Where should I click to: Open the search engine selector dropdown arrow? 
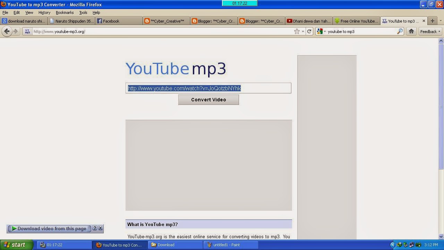[x=325, y=31]
